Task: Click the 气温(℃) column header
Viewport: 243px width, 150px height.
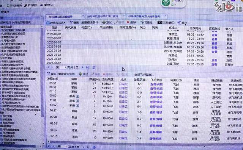Action: pos(86,28)
